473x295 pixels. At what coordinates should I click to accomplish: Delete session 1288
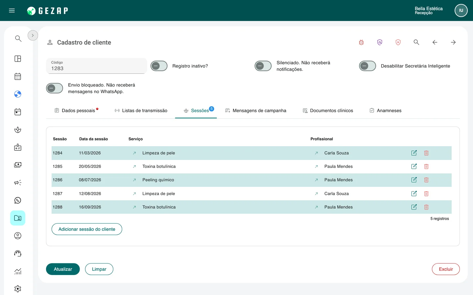[426, 207]
